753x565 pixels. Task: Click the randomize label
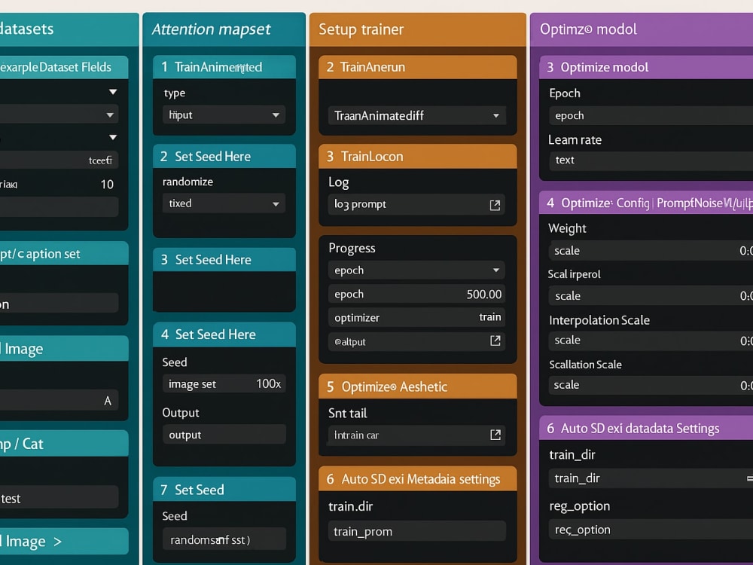tap(187, 182)
